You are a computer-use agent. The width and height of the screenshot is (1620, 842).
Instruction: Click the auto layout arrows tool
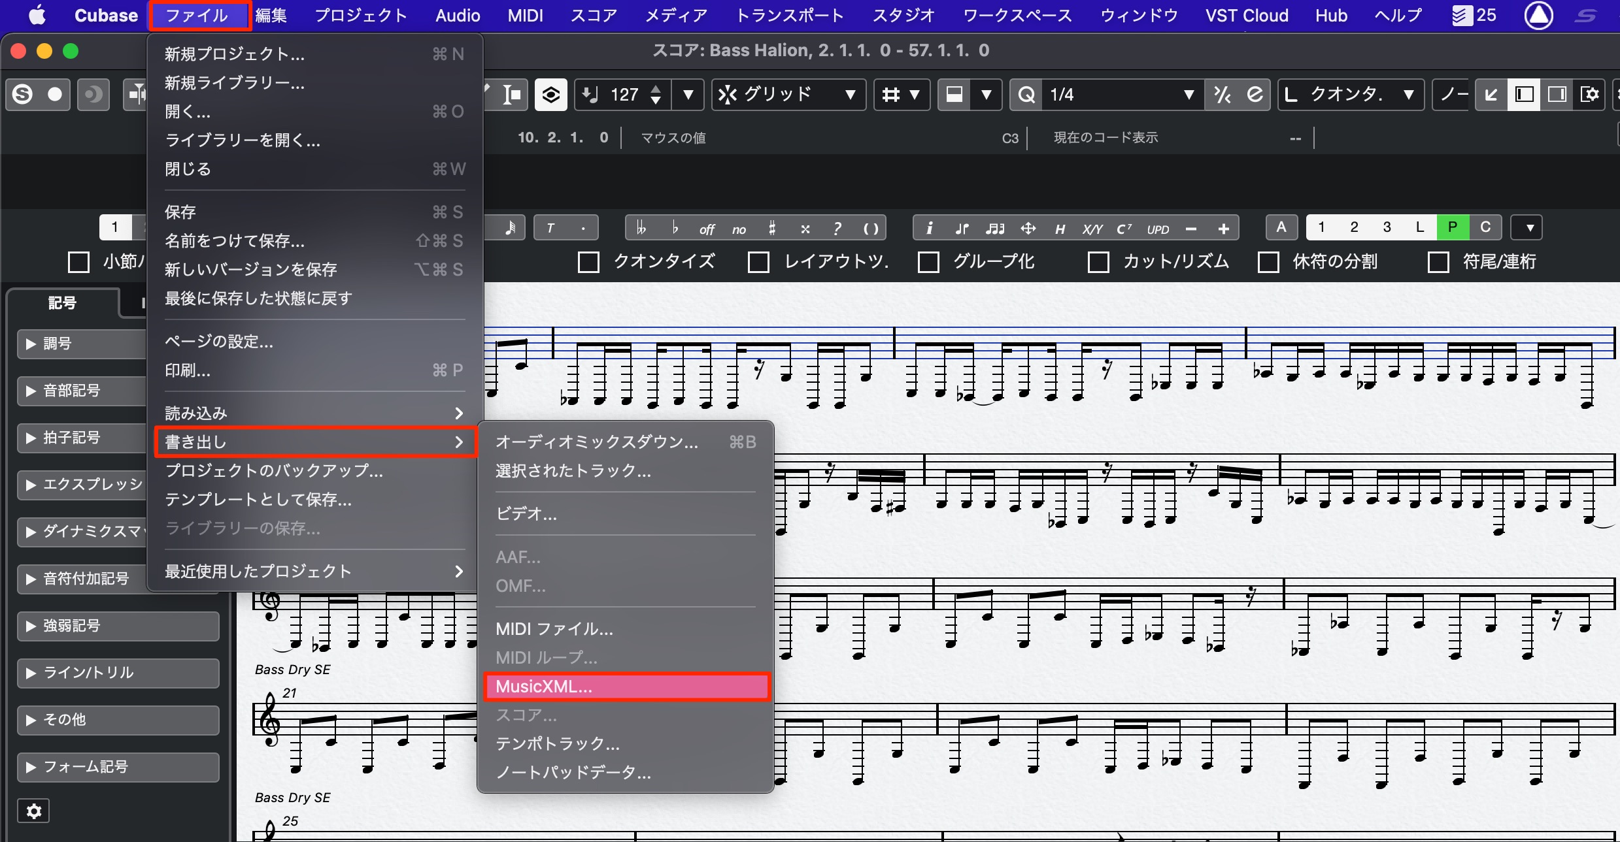point(1028,229)
